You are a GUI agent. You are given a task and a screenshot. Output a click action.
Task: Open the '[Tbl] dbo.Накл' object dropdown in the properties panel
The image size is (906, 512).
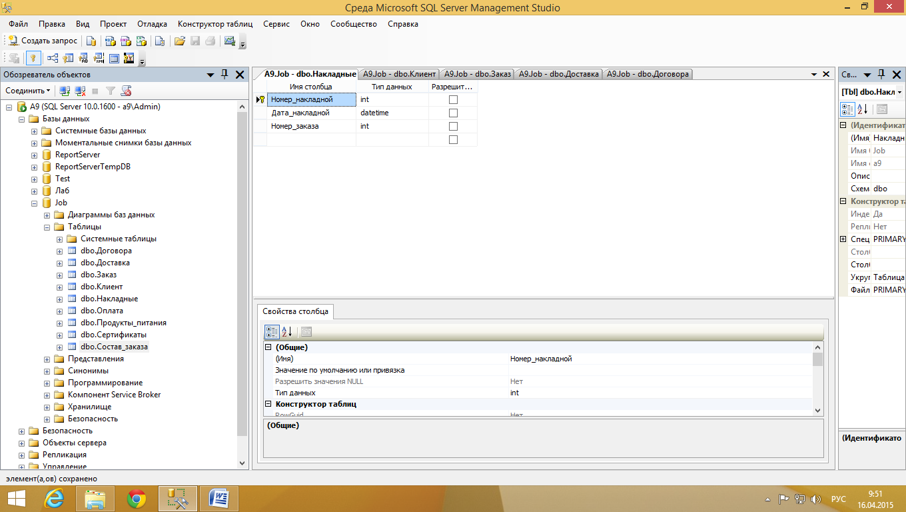tap(899, 92)
